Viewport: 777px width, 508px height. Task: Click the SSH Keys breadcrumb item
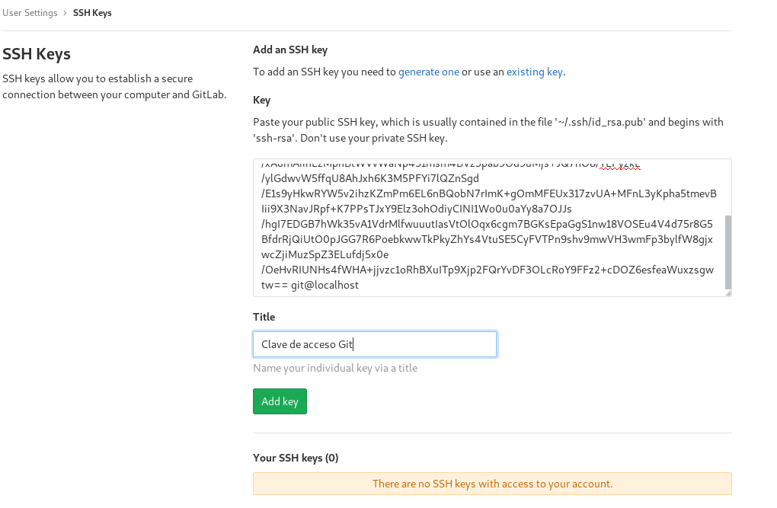(x=92, y=13)
